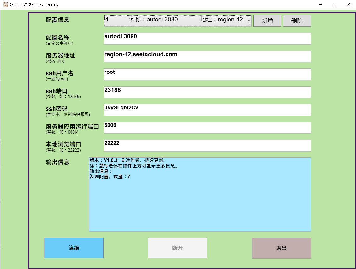
Task: Select the local browse port field 22222
Action: point(207,145)
